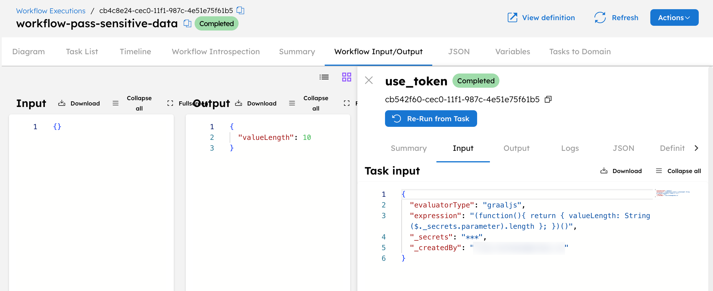
Task: Click the "valueLength" key in Output
Action: click(266, 137)
